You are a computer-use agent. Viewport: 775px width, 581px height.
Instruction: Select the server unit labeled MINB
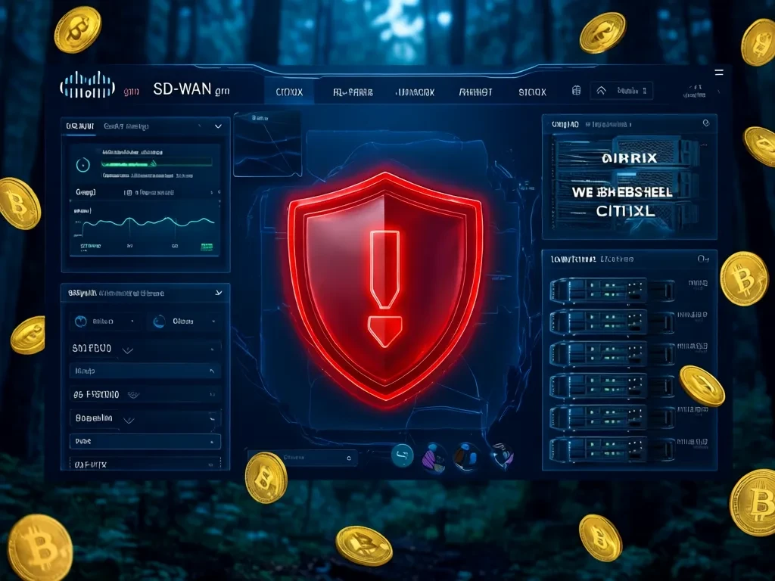(x=612, y=290)
